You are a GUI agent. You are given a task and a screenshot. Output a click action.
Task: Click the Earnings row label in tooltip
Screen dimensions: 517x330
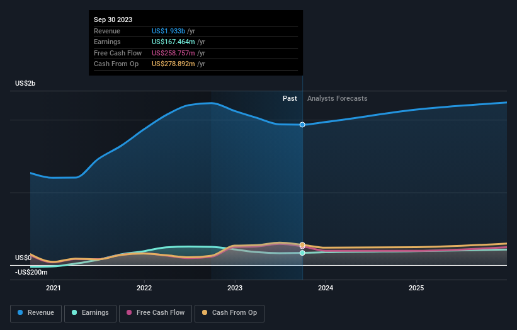[107, 42]
